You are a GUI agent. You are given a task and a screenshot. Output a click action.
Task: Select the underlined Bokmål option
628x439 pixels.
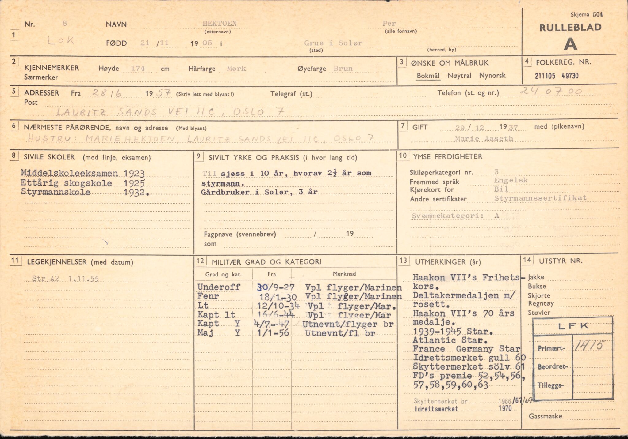click(428, 76)
